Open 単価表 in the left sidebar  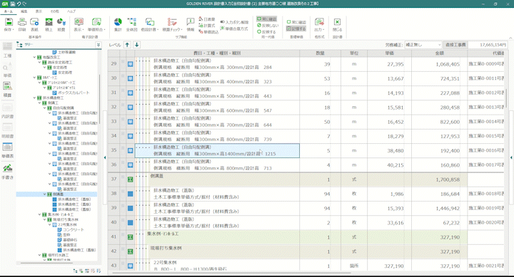coord(8,150)
